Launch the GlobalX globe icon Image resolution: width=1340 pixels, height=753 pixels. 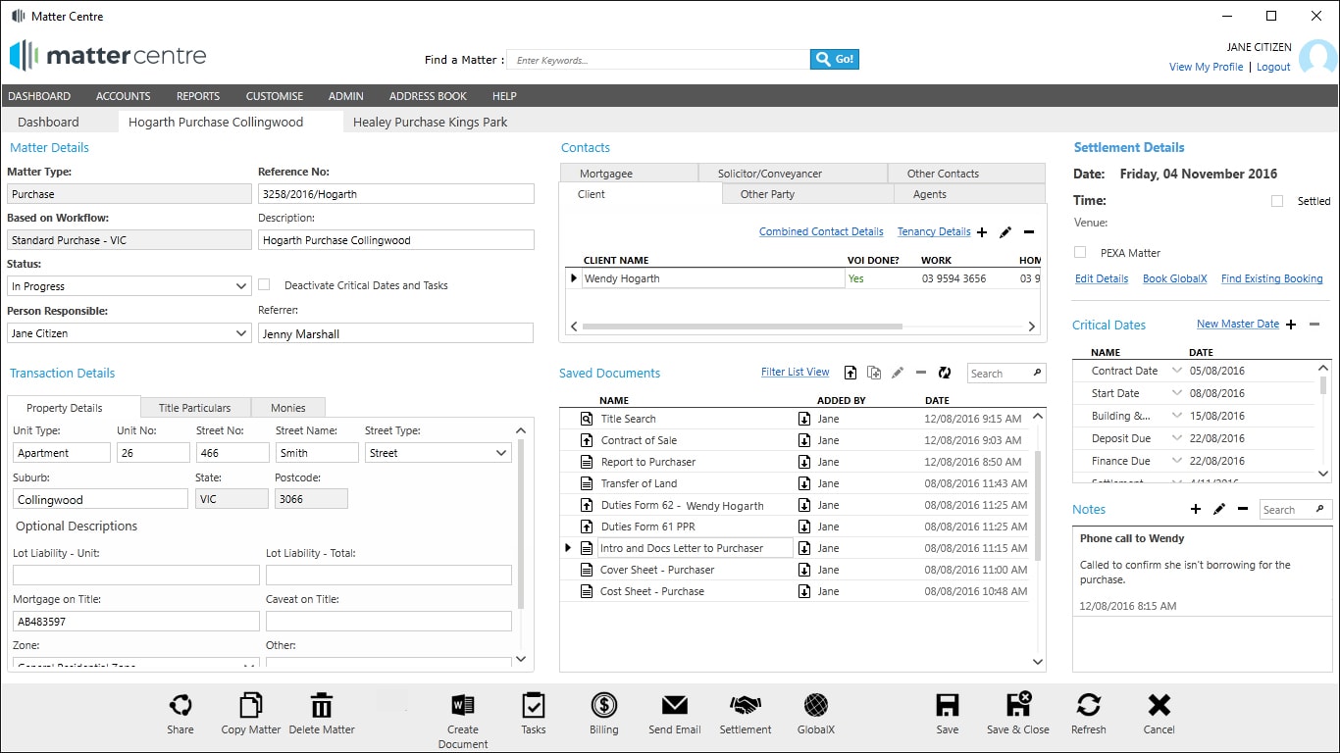[x=816, y=705]
